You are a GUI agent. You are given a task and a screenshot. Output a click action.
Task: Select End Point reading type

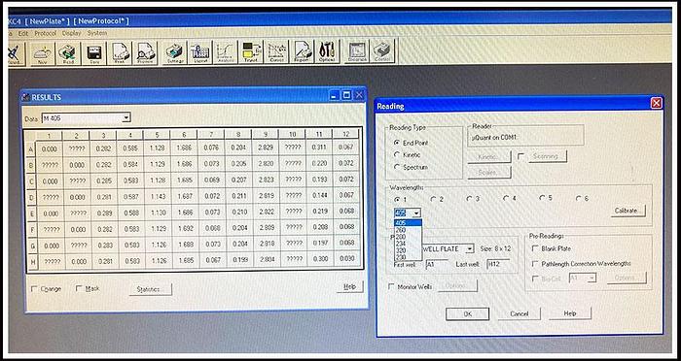(x=397, y=143)
